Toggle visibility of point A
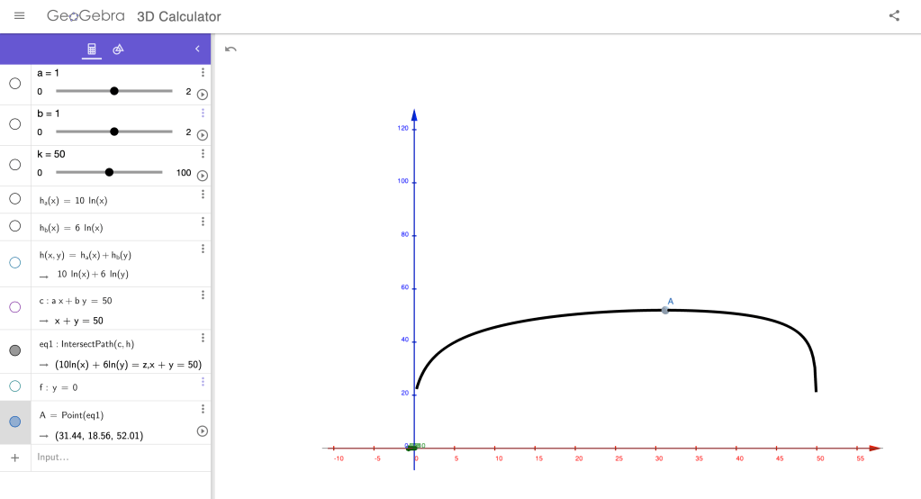This screenshot has width=921, height=499. point(14,422)
